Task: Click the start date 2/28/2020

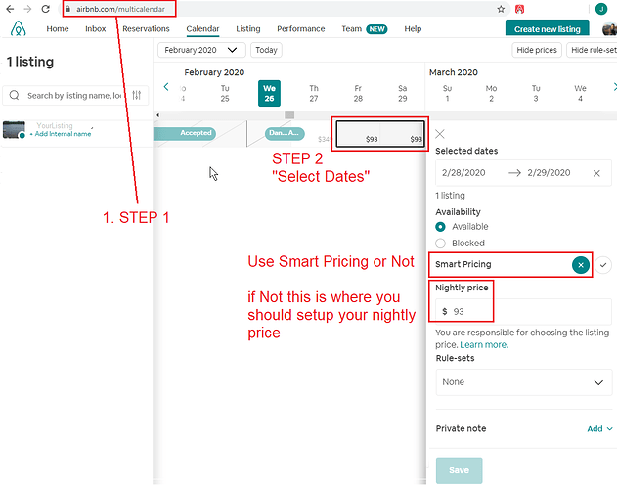Action: coord(463,173)
